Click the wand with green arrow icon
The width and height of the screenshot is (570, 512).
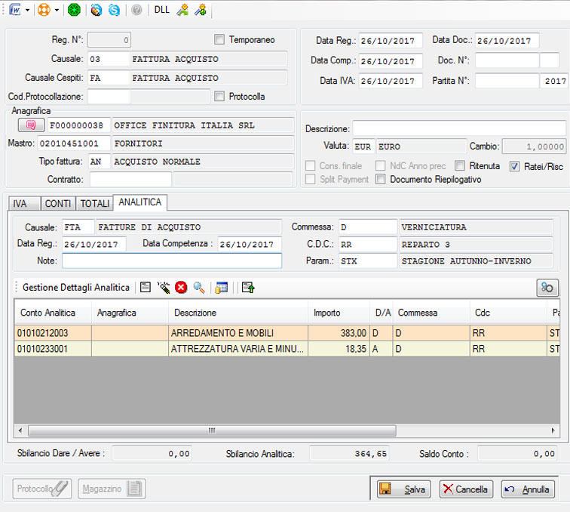(x=182, y=10)
